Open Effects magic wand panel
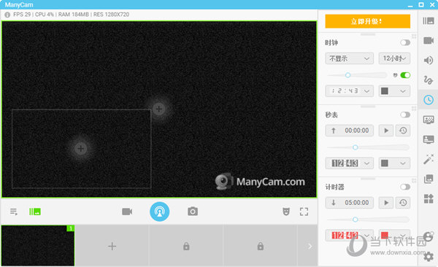This screenshot has width=438, height=267. pos(429,159)
